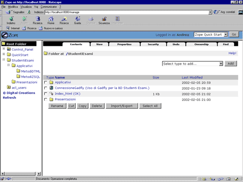Switch to the Security tab
The height and width of the screenshot is (182, 243).
[x=153, y=44]
